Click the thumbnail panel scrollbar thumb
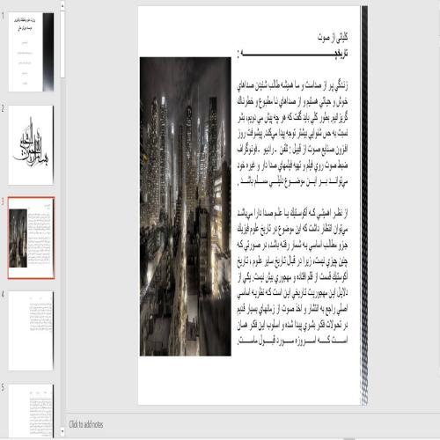The height and width of the screenshot is (440, 440). coord(62,44)
